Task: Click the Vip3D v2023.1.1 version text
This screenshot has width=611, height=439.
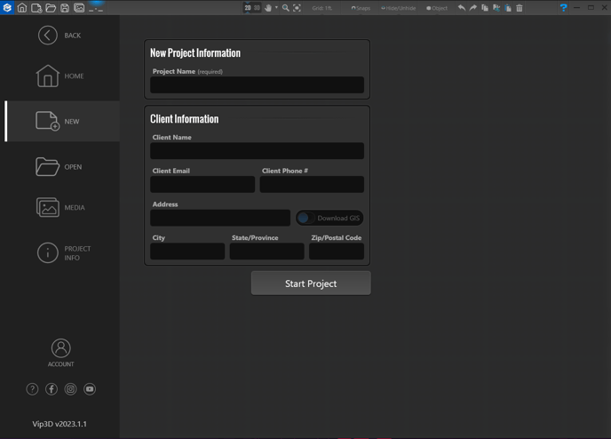Action: pos(60,424)
